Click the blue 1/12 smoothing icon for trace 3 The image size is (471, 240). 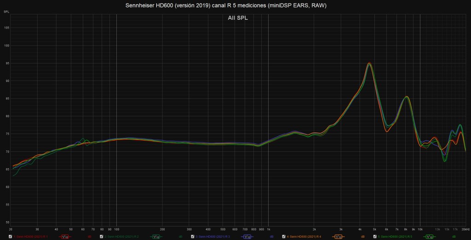tap(247, 237)
